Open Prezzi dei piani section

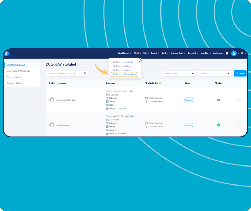[22, 77]
